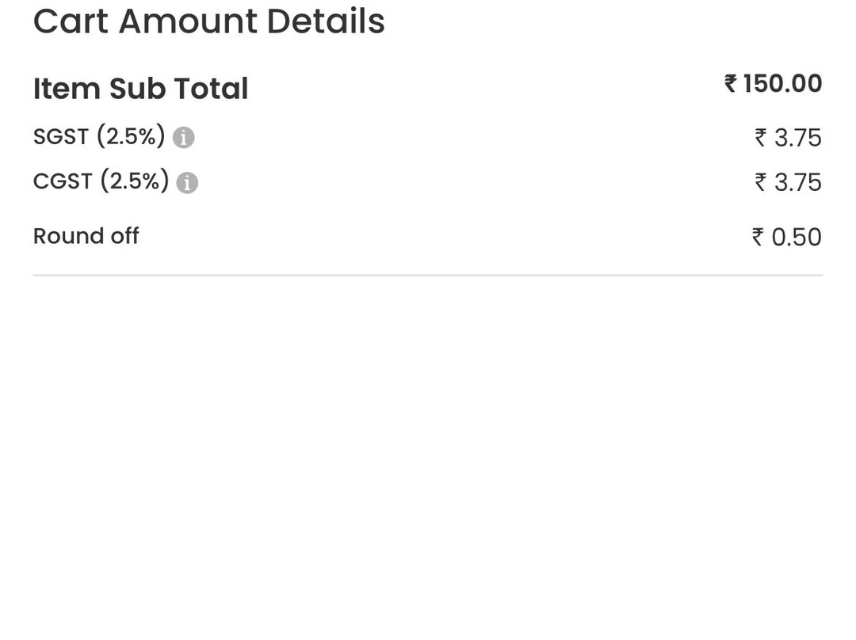Click the CGST label text
Screen dimensions: 856x640
(63, 181)
